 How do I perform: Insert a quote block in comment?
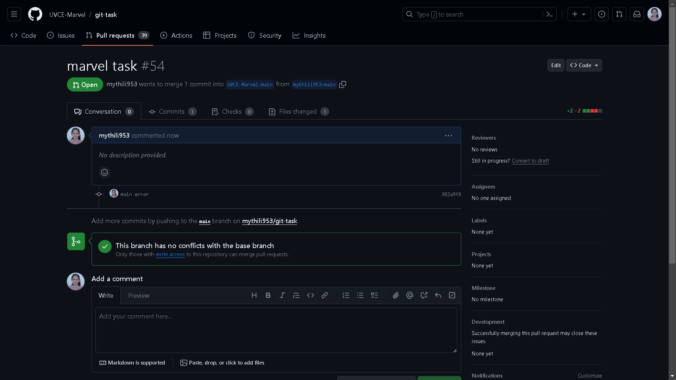296,296
